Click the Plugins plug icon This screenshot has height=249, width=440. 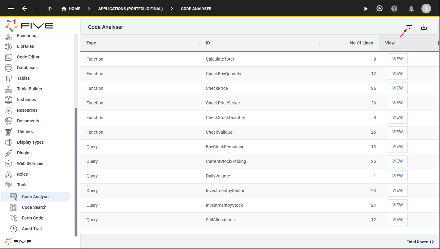pyautogui.click(x=9, y=153)
